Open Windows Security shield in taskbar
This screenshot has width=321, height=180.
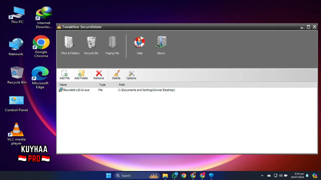point(211,175)
